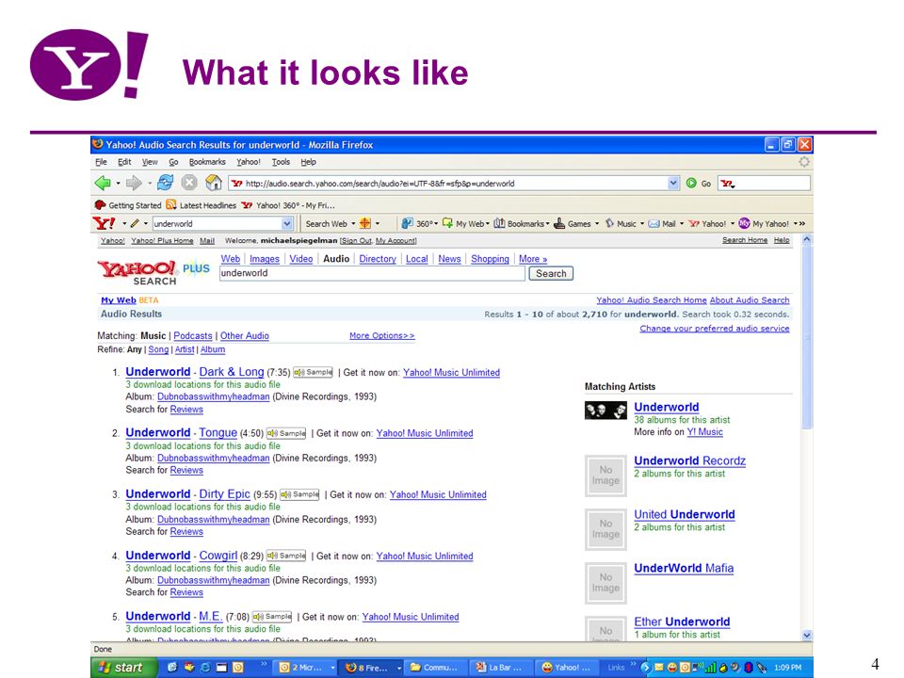
Task: Open the Games toolbar dropdown arrow
Action: [x=597, y=224]
